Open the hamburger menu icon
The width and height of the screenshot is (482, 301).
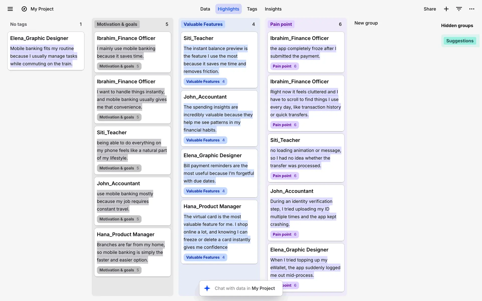tap(10, 9)
